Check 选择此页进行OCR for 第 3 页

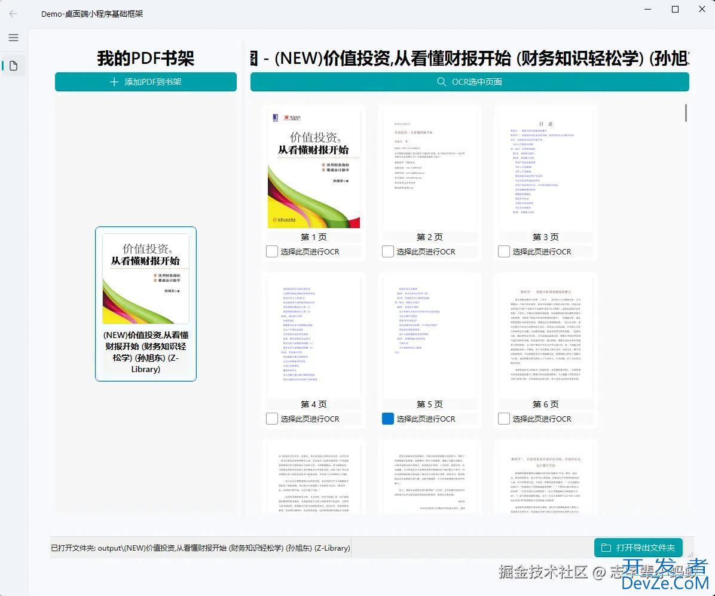tap(504, 251)
